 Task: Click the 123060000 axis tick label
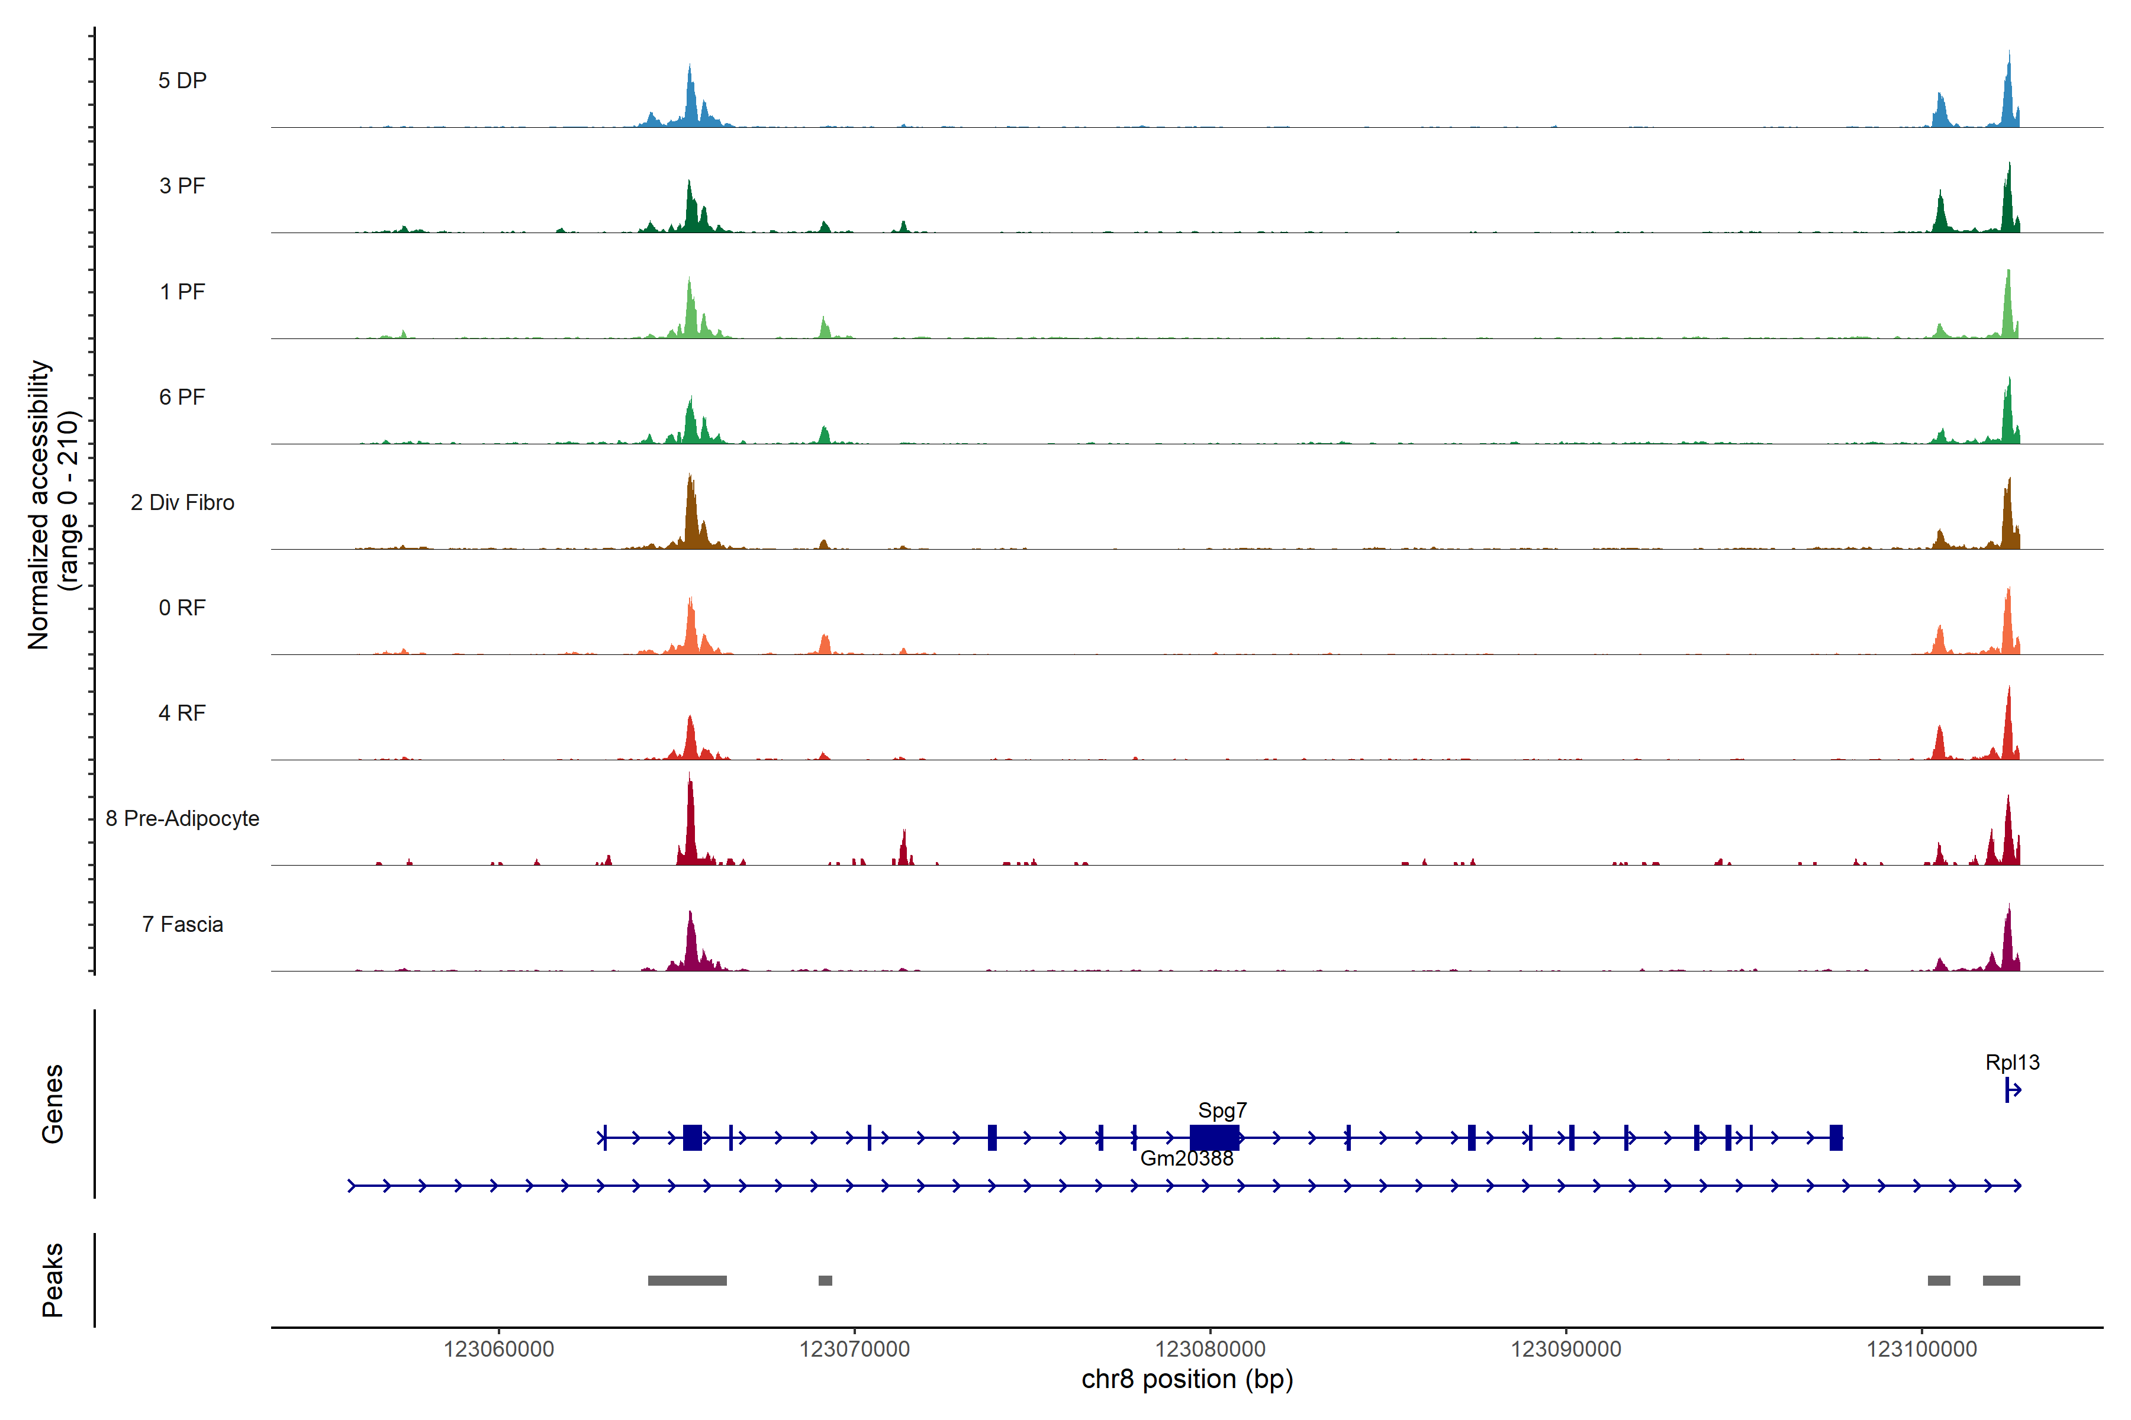pyautogui.click(x=498, y=1348)
